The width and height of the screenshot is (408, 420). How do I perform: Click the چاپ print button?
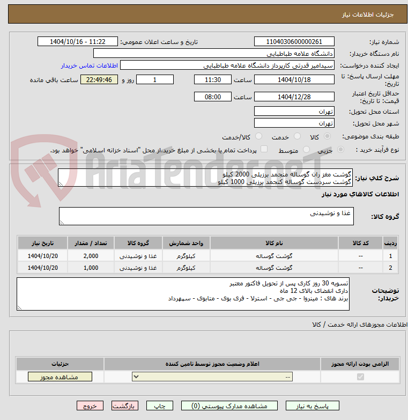coord(160,406)
